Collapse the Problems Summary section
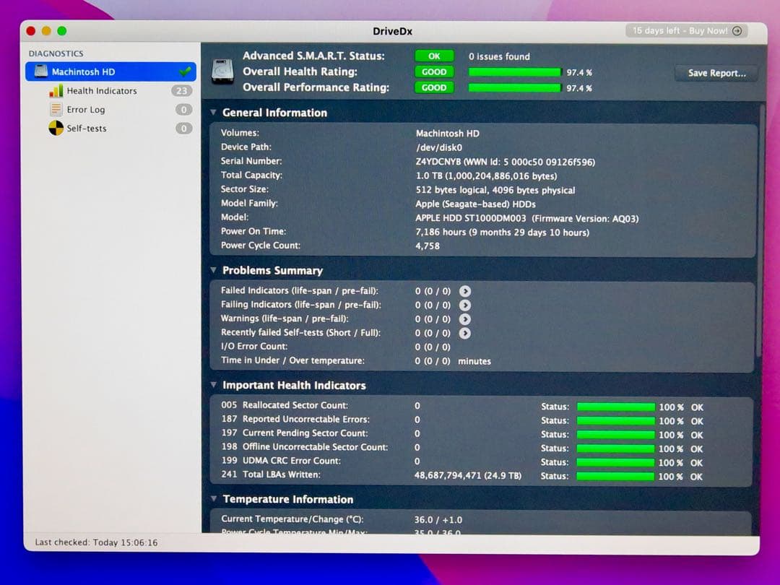This screenshot has width=780, height=585. [x=212, y=270]
